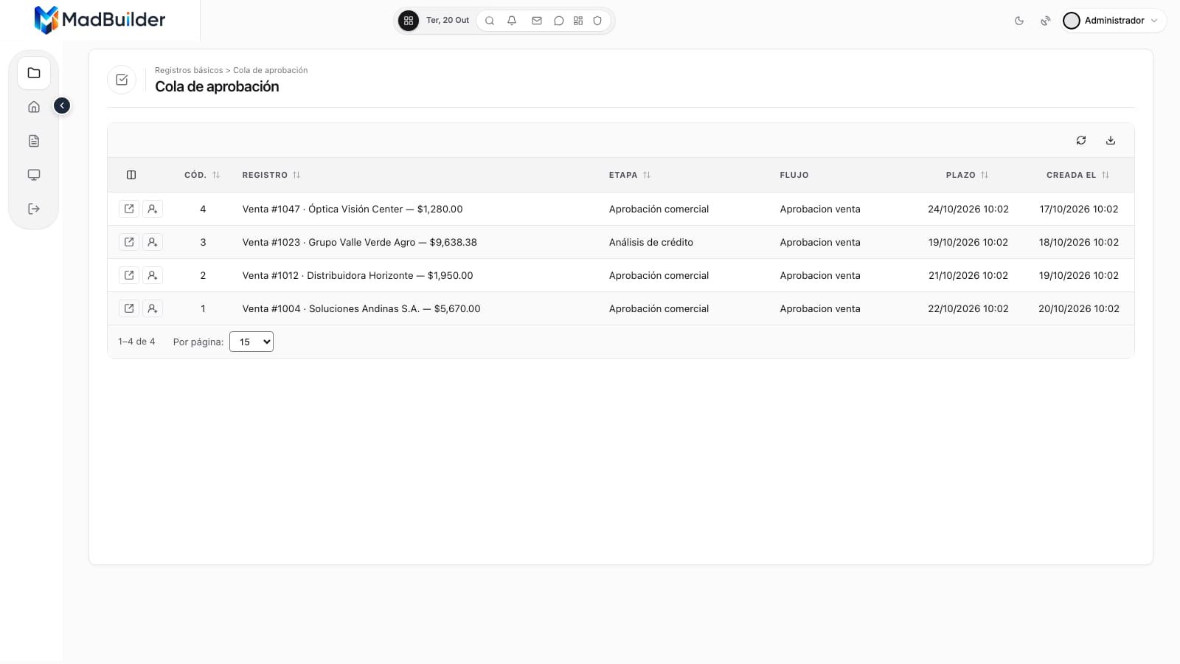1180x664 pixels.
Task: Assign user for Venta #1004 row
Action: [x=153, y=308]
